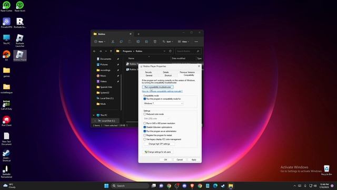The width and height of the screenshot is (337, 190).
Task: Select Razer Cortex desktop icon
Action: 6,6
